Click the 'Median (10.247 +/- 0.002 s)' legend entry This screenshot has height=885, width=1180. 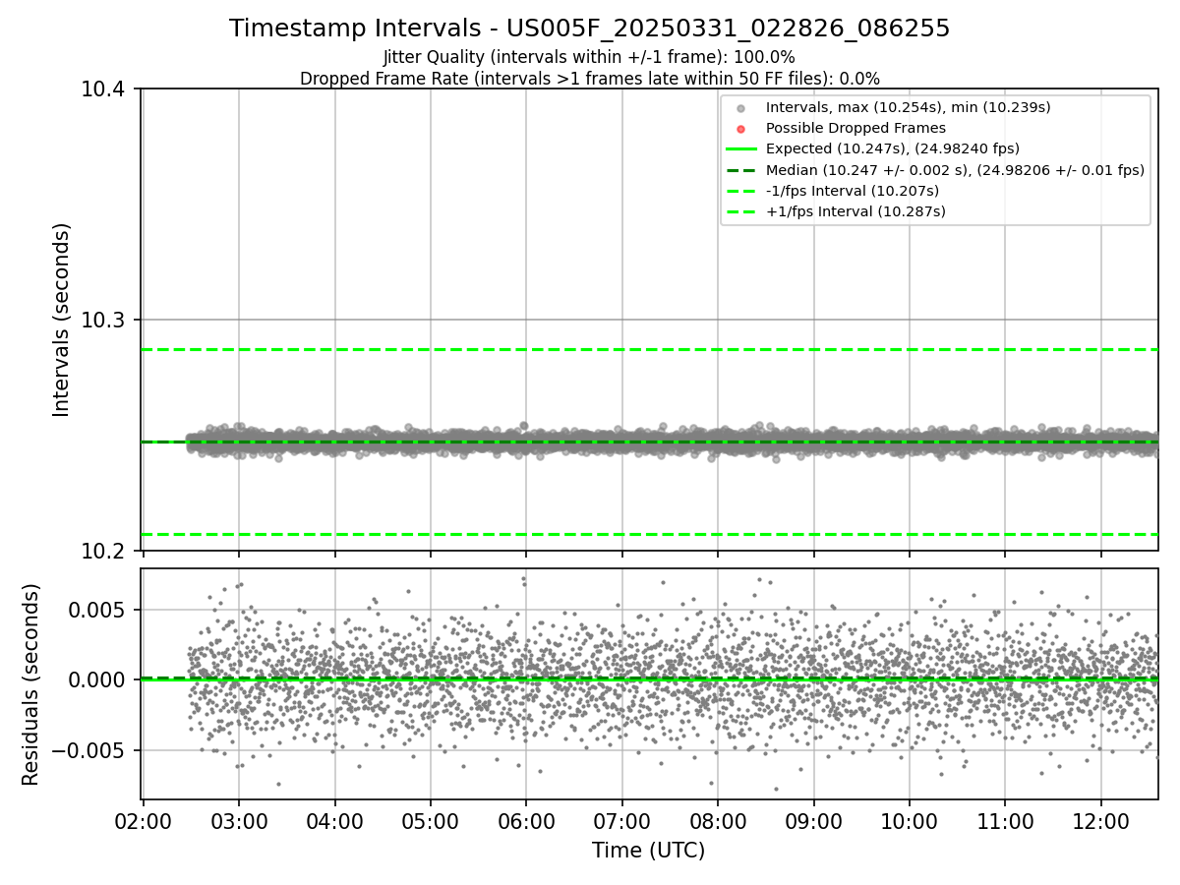click(x=955, y=170)
